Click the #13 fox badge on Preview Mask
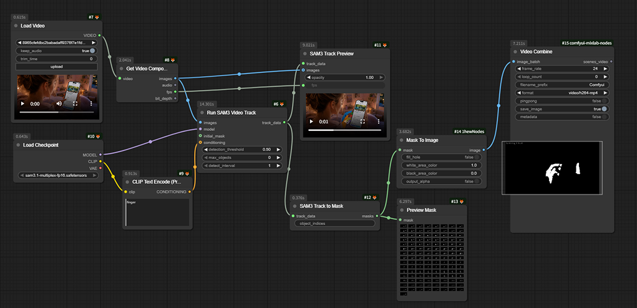 pyautogui.click(x=457, y=201)
